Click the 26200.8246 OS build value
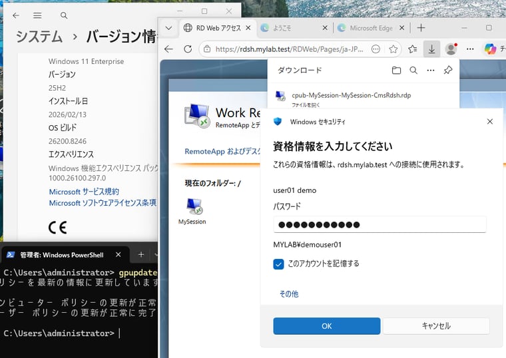 click(67, 141)
